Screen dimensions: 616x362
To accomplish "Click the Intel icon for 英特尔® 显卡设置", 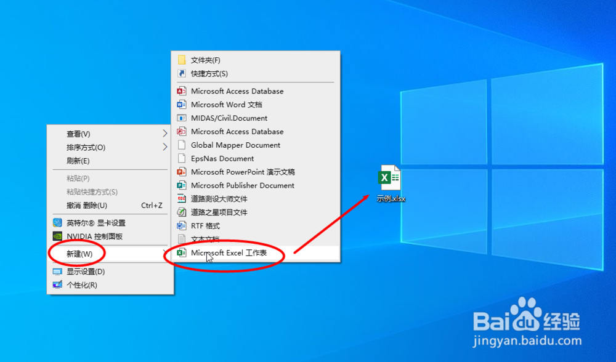I will [57, 223].
